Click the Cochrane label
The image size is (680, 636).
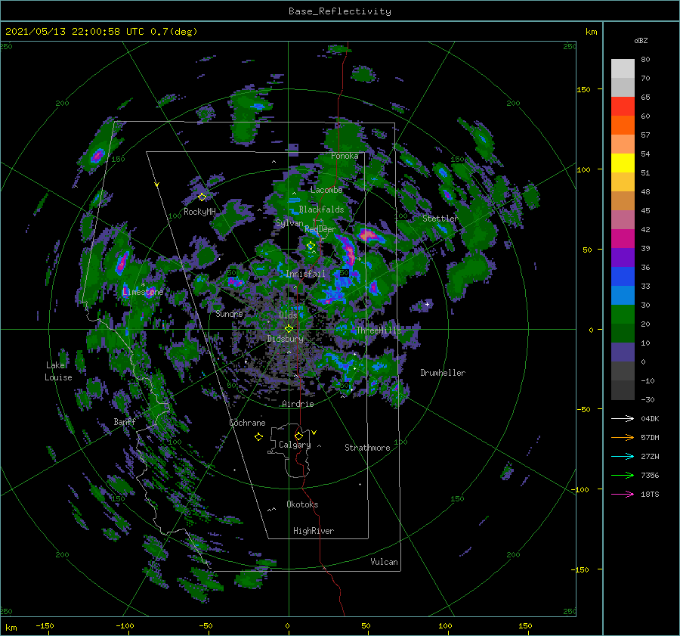pyautogui.click(x=247, y=423)
